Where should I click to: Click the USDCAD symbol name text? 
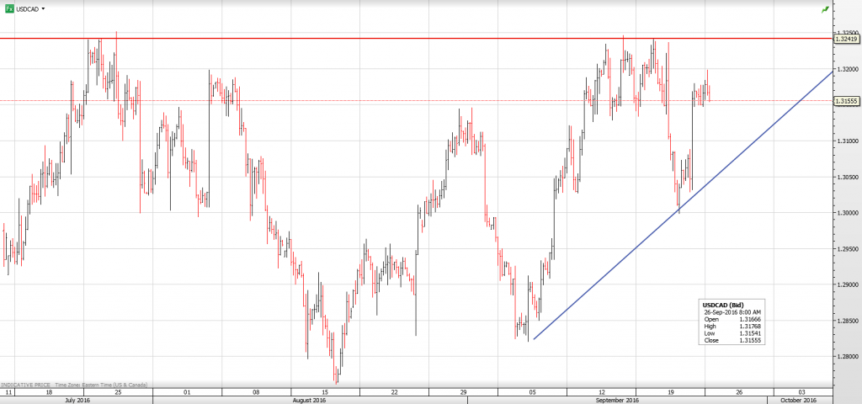27,8
